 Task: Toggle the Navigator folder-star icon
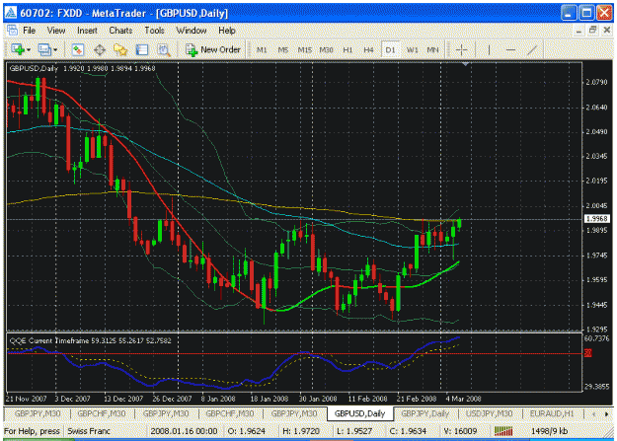tap(120, 49)
